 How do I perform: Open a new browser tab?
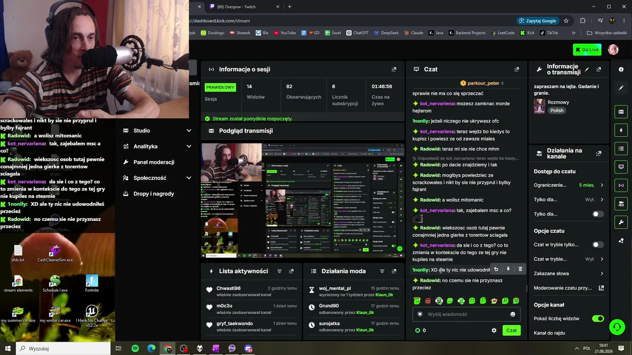click(289, 7)
